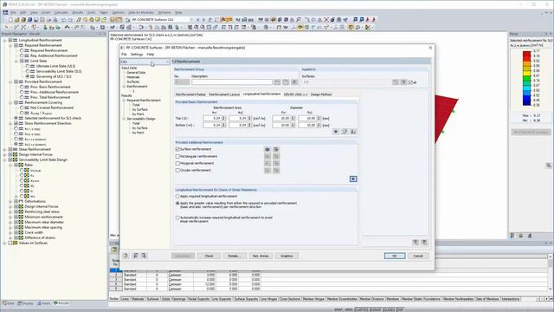554x312 pixels.
Task: Toggle the Surface reinforcement checkbox
Action: (x=177, y=149)
